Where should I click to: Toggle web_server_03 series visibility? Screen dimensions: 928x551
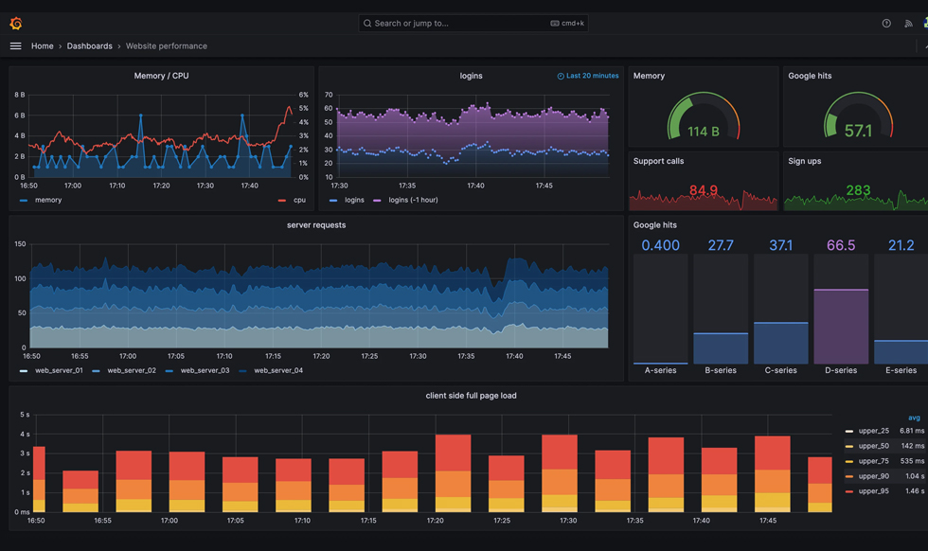tap(205, 370)
